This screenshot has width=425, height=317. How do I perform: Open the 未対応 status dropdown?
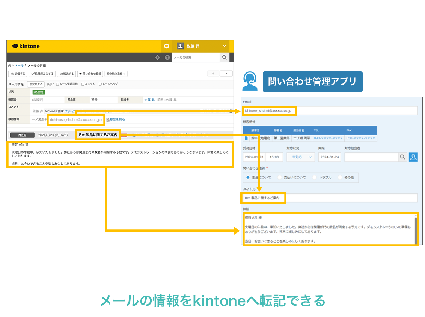301,157
